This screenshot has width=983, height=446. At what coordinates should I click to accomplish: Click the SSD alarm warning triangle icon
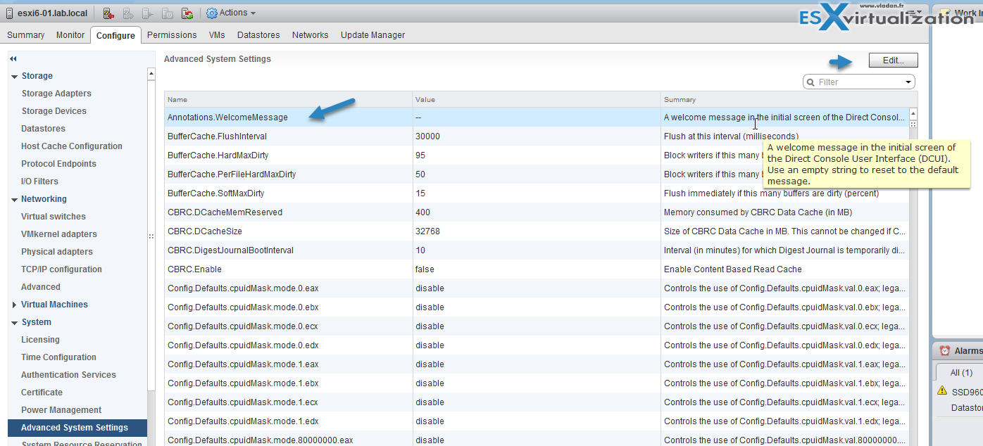942,390
